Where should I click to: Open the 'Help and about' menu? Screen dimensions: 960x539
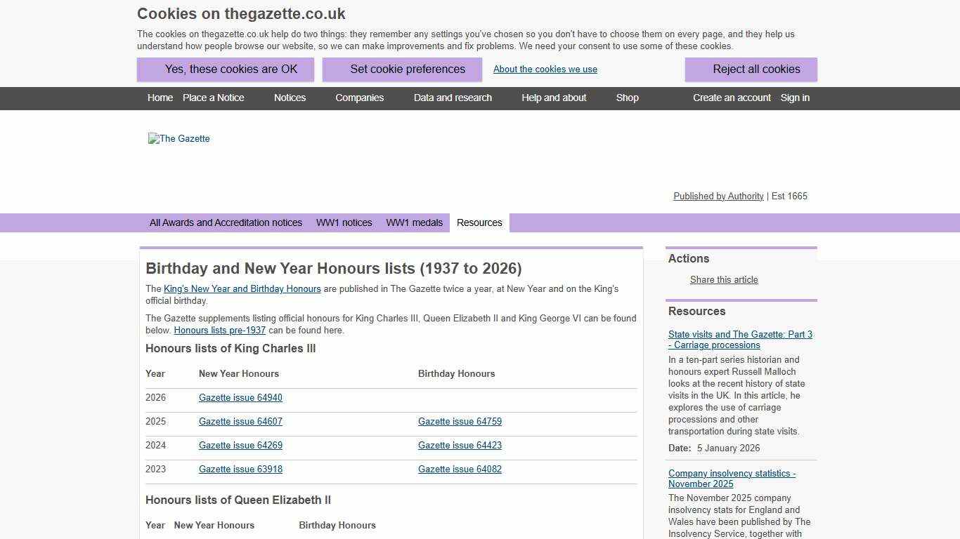point(554,98)
